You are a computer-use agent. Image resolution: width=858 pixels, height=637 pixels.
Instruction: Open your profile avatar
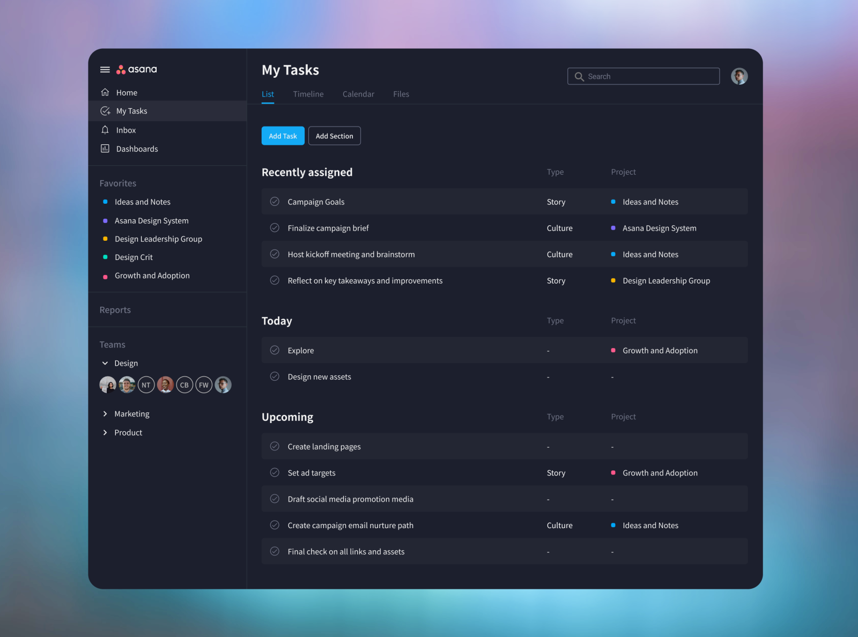(739, 76)
